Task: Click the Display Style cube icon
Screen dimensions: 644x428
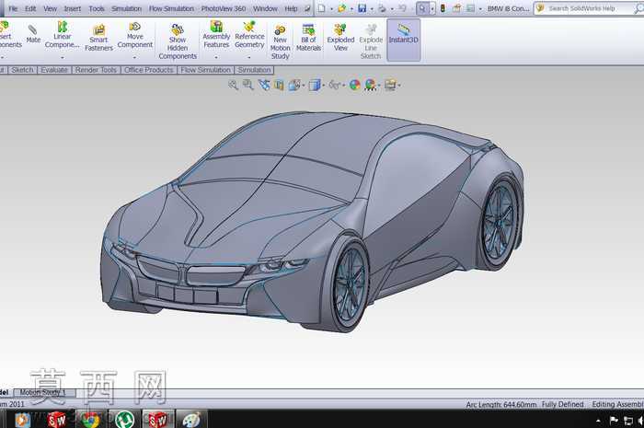Action: 315,85
